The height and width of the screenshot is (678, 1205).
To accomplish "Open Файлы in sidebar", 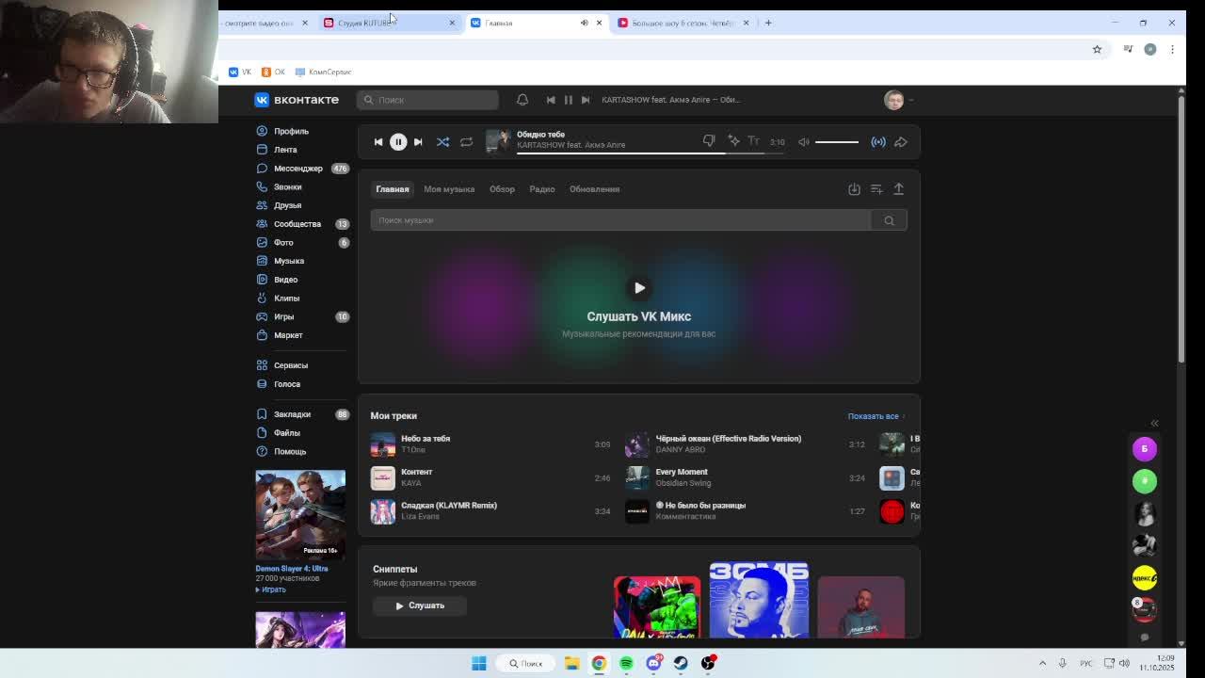I will (x=286, y=433).
